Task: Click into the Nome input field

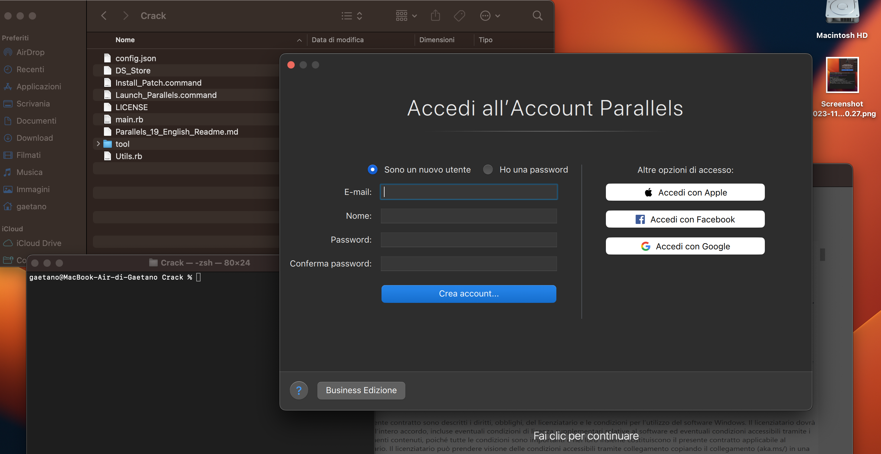Action: point(469,216)
